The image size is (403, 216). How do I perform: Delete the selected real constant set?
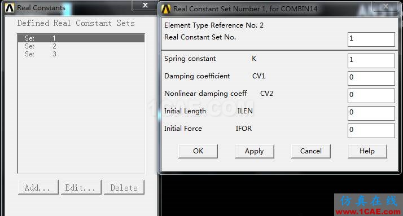coord(124,187)
